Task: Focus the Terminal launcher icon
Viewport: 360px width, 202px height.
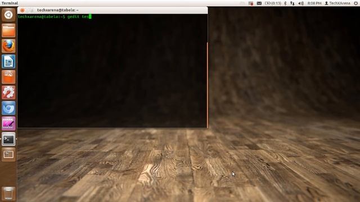Action: pyautogui.click(x=8, y=139)
